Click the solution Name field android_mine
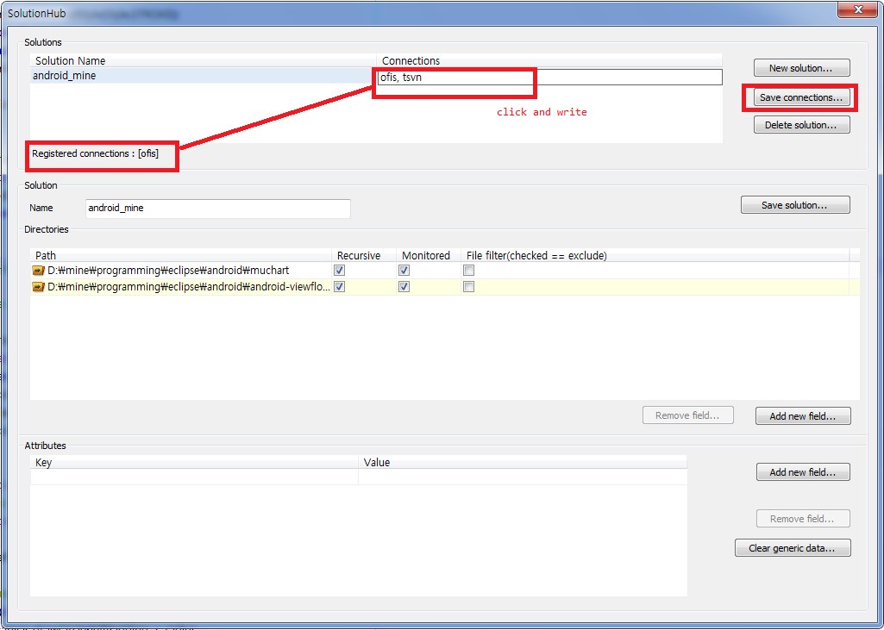The width and height of the screenshot is (884, 630). (217, 208)
